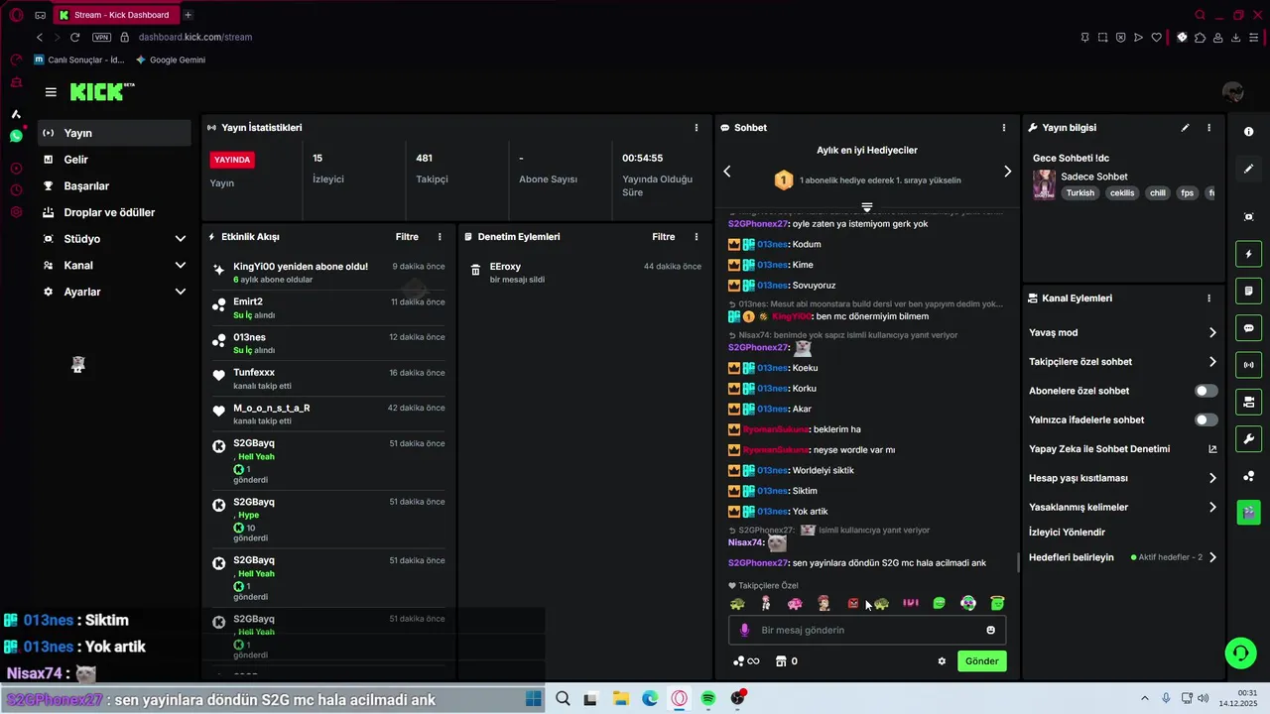Select Yayın in the left sidebar
This screenshot has height=714, width=1270.
pyautogui.click(x=114, y=133)
